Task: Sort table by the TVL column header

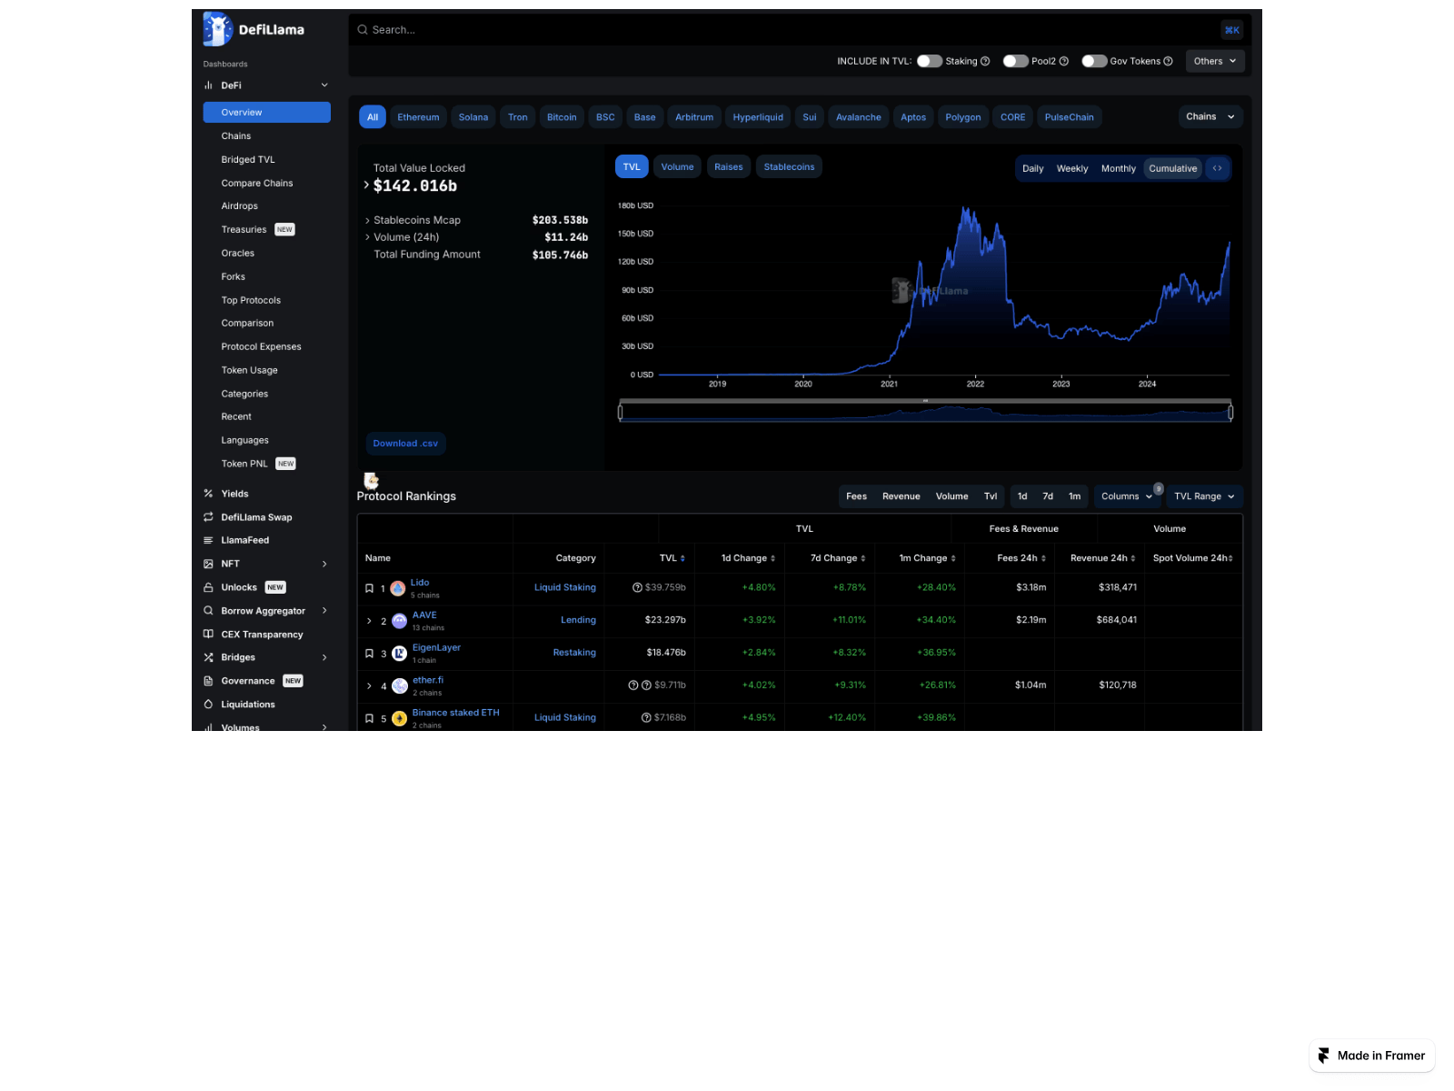Action: point(672,558)
